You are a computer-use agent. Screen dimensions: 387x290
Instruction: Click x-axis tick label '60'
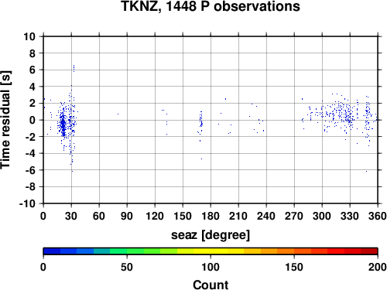point(99,216)
